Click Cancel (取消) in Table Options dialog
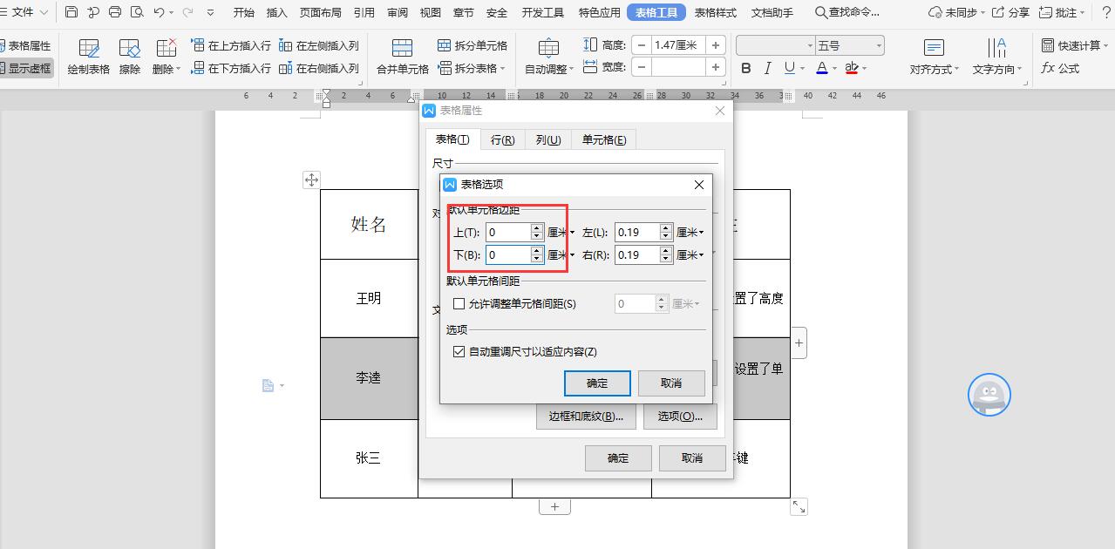Screen dimensions: 1115x549 (x=671, y=383)
